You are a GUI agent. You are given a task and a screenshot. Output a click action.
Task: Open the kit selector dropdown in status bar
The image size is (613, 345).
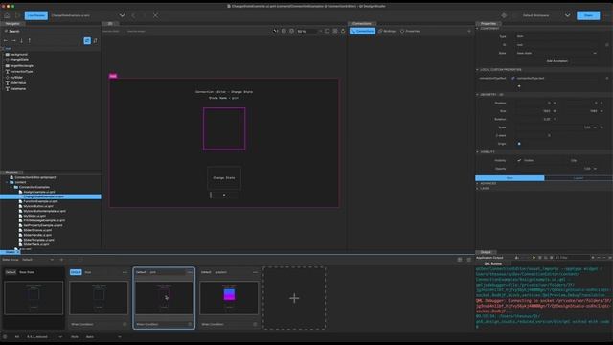[x=44, y=336]
